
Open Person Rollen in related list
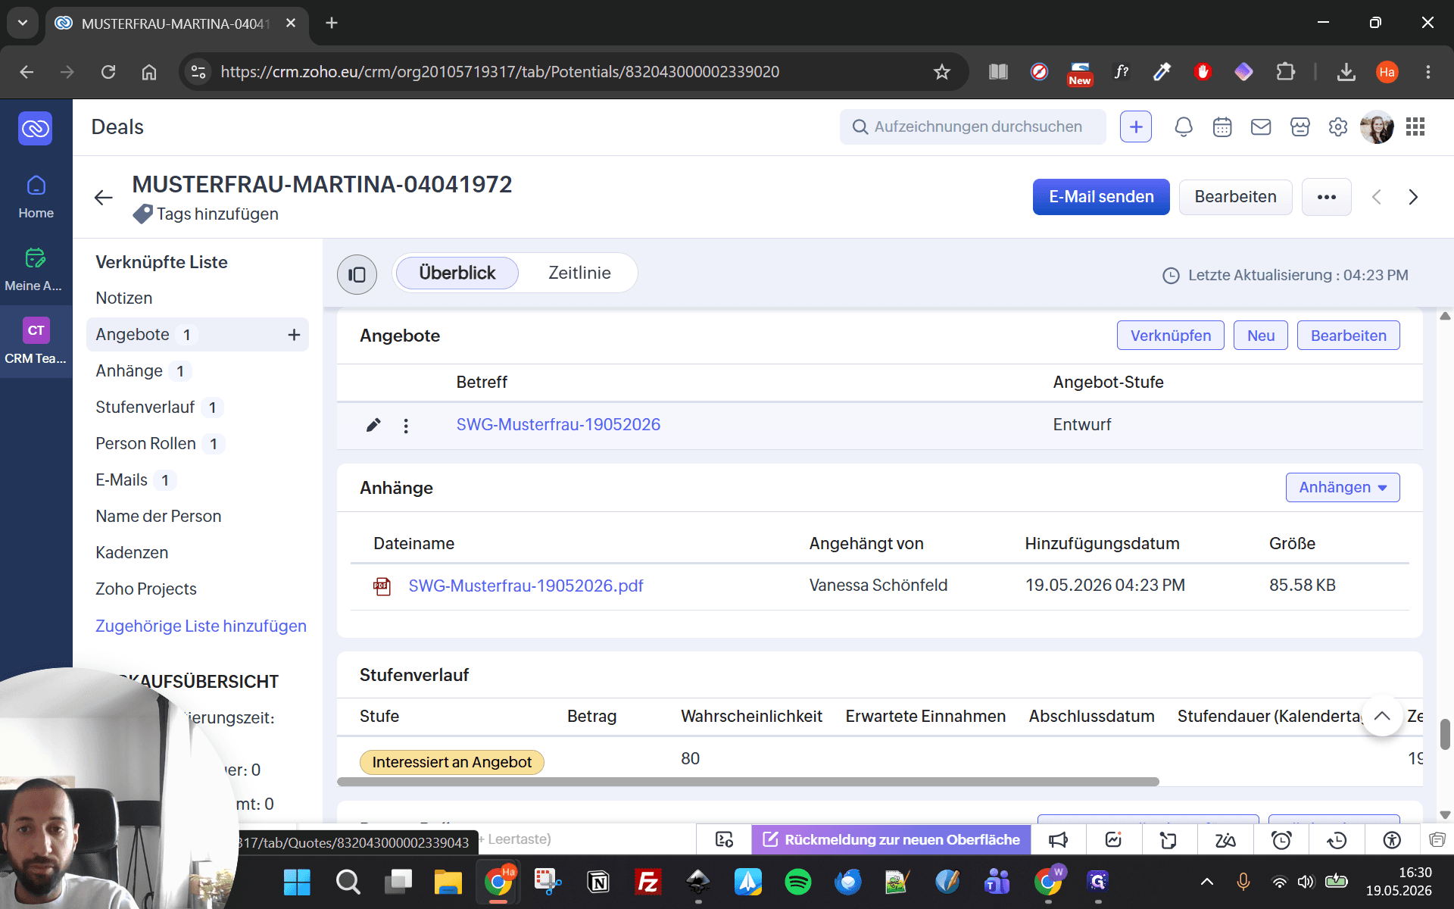(146, 444)
